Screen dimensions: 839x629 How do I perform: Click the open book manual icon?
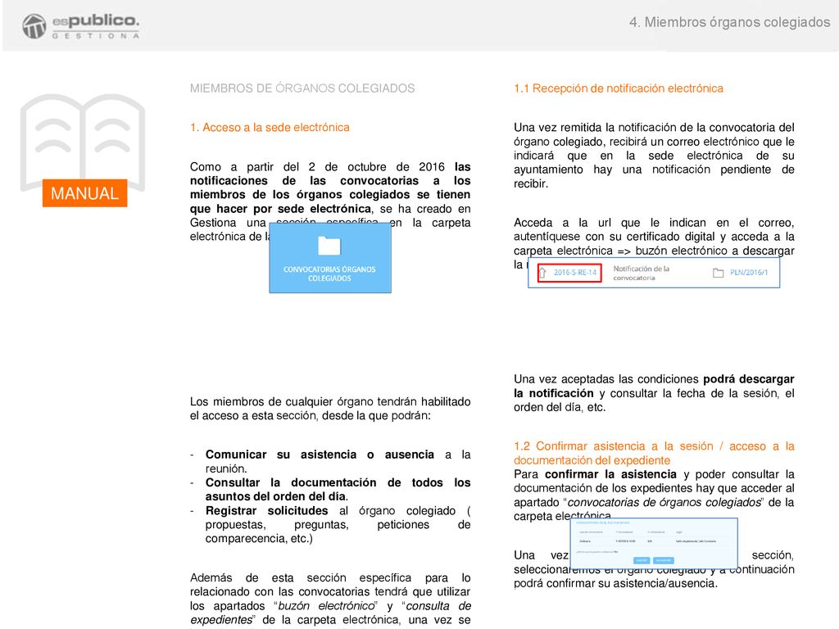(x=83, y=143)
